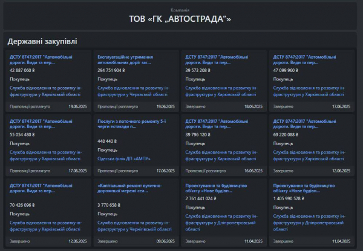363x251 pixels.
Task: Open the ДСТУ tender priced 47 099 960 ₴
Action: (x=306, y=59)
